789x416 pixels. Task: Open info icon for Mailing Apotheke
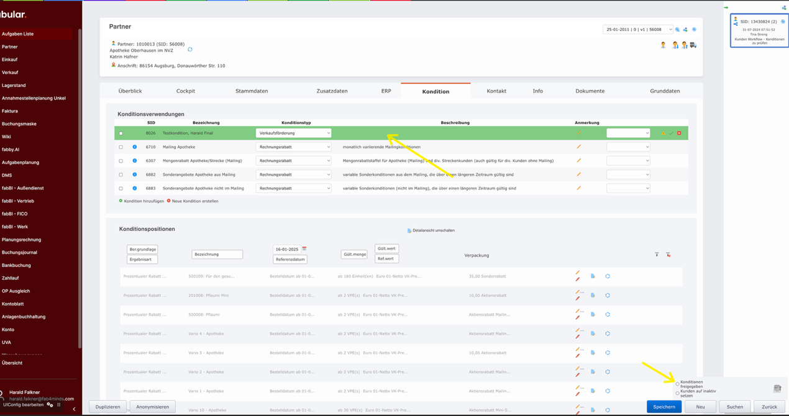[135, 147]
